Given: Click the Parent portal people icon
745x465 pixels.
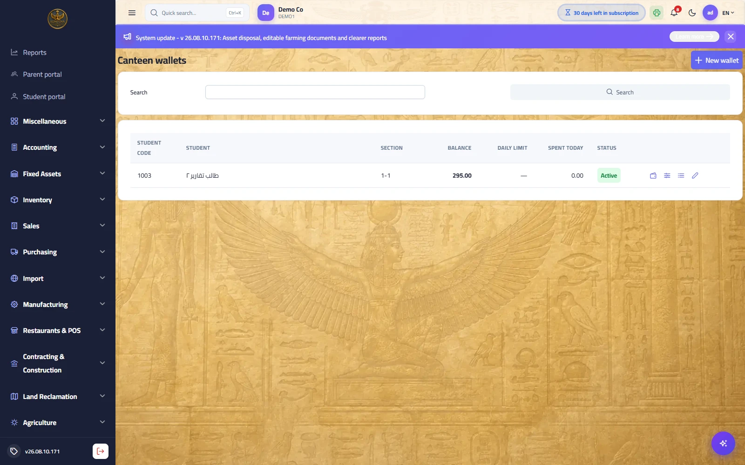Looking at the screenshot, I should pos(14,74).
